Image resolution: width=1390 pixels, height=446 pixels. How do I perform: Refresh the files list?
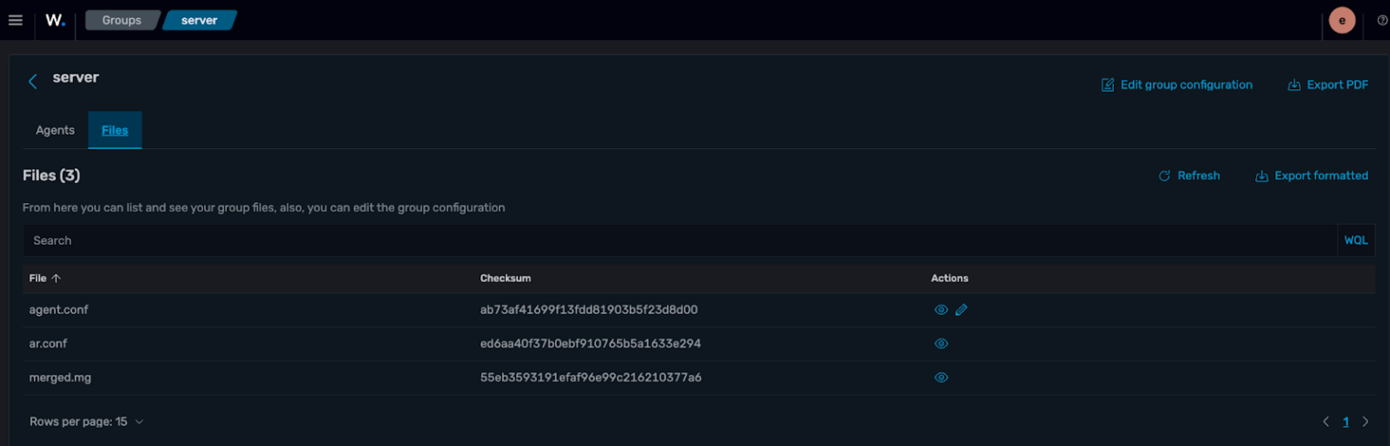click(x=1189, y=176)
